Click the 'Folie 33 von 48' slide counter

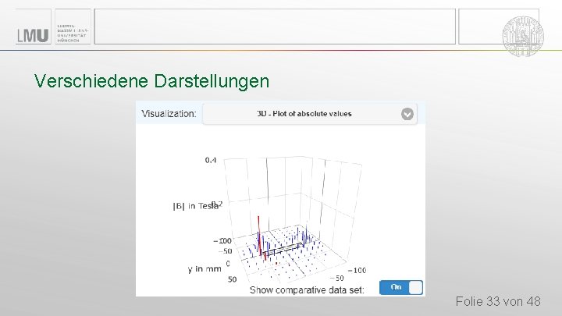coord(498,301)
